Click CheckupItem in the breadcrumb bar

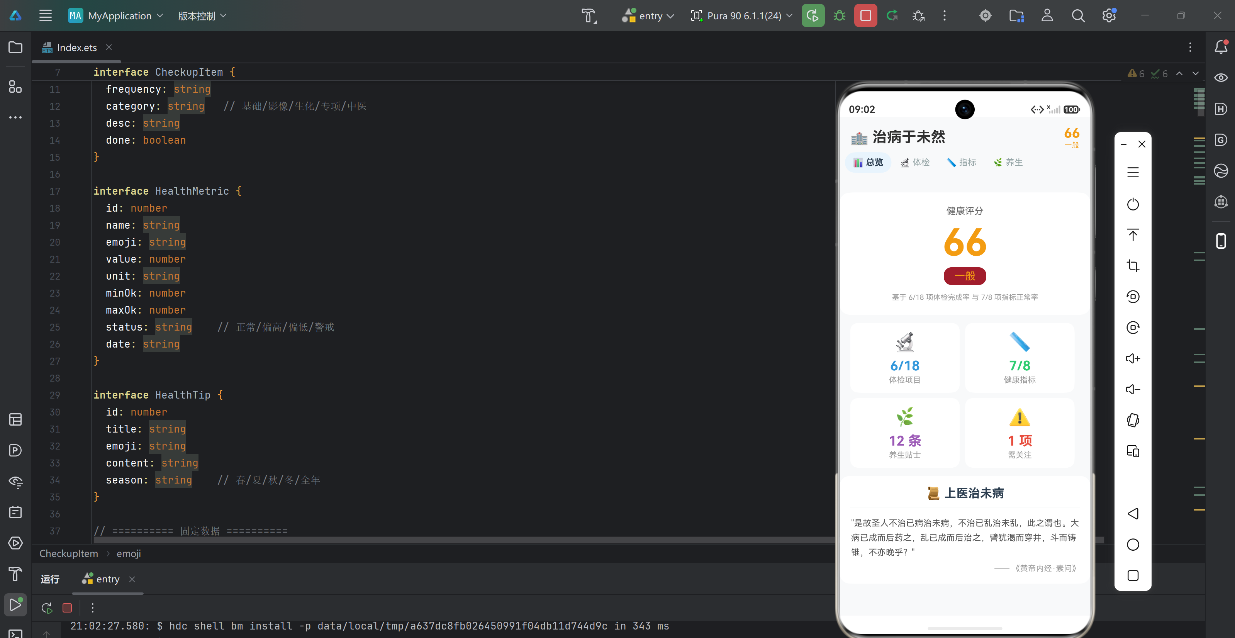[x=69, y=554]
